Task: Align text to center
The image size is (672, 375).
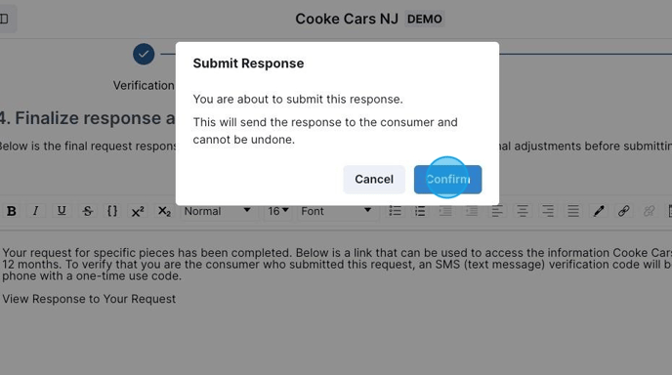Action: [522, 211]
